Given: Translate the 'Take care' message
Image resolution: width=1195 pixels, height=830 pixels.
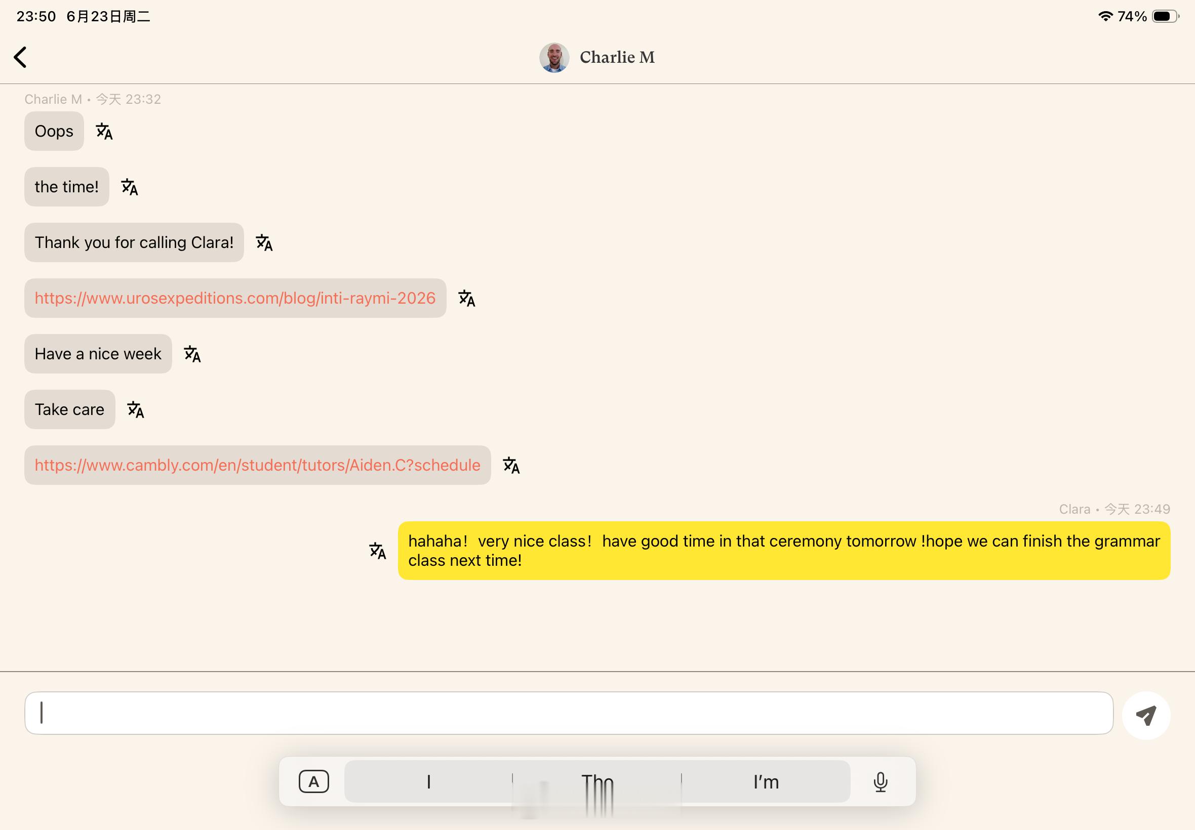Looking at the screenshot, I should coord(135,410).
